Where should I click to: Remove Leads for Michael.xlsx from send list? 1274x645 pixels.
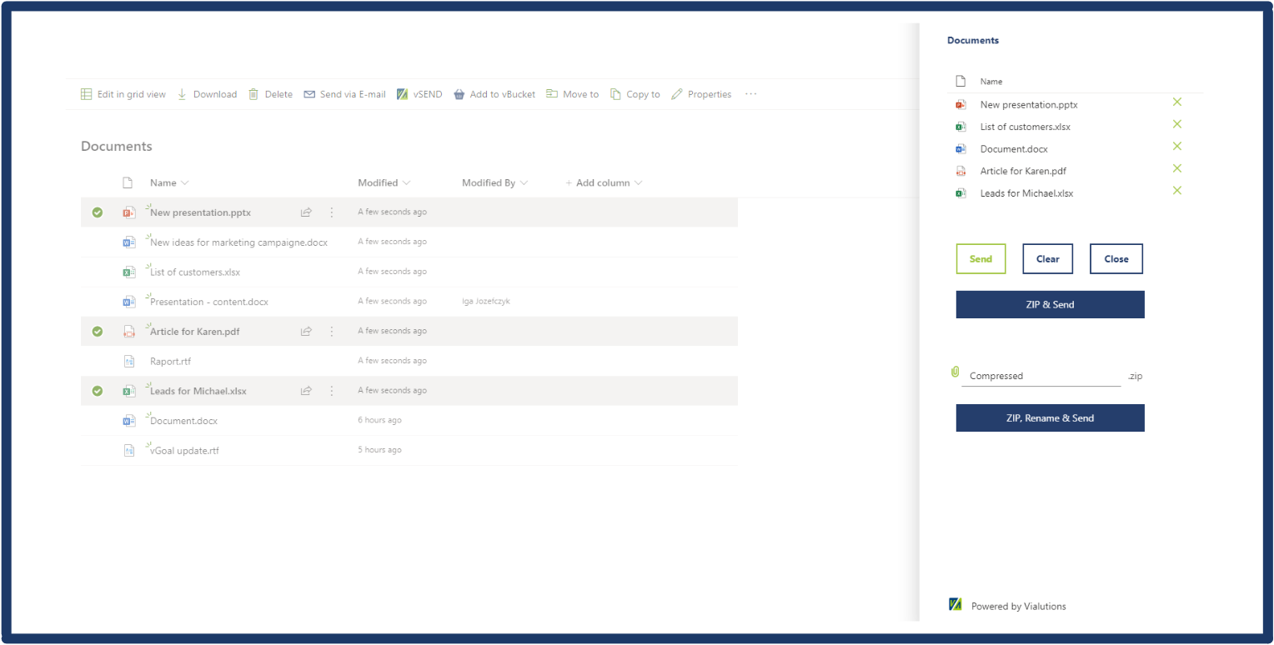(1176, 191)
